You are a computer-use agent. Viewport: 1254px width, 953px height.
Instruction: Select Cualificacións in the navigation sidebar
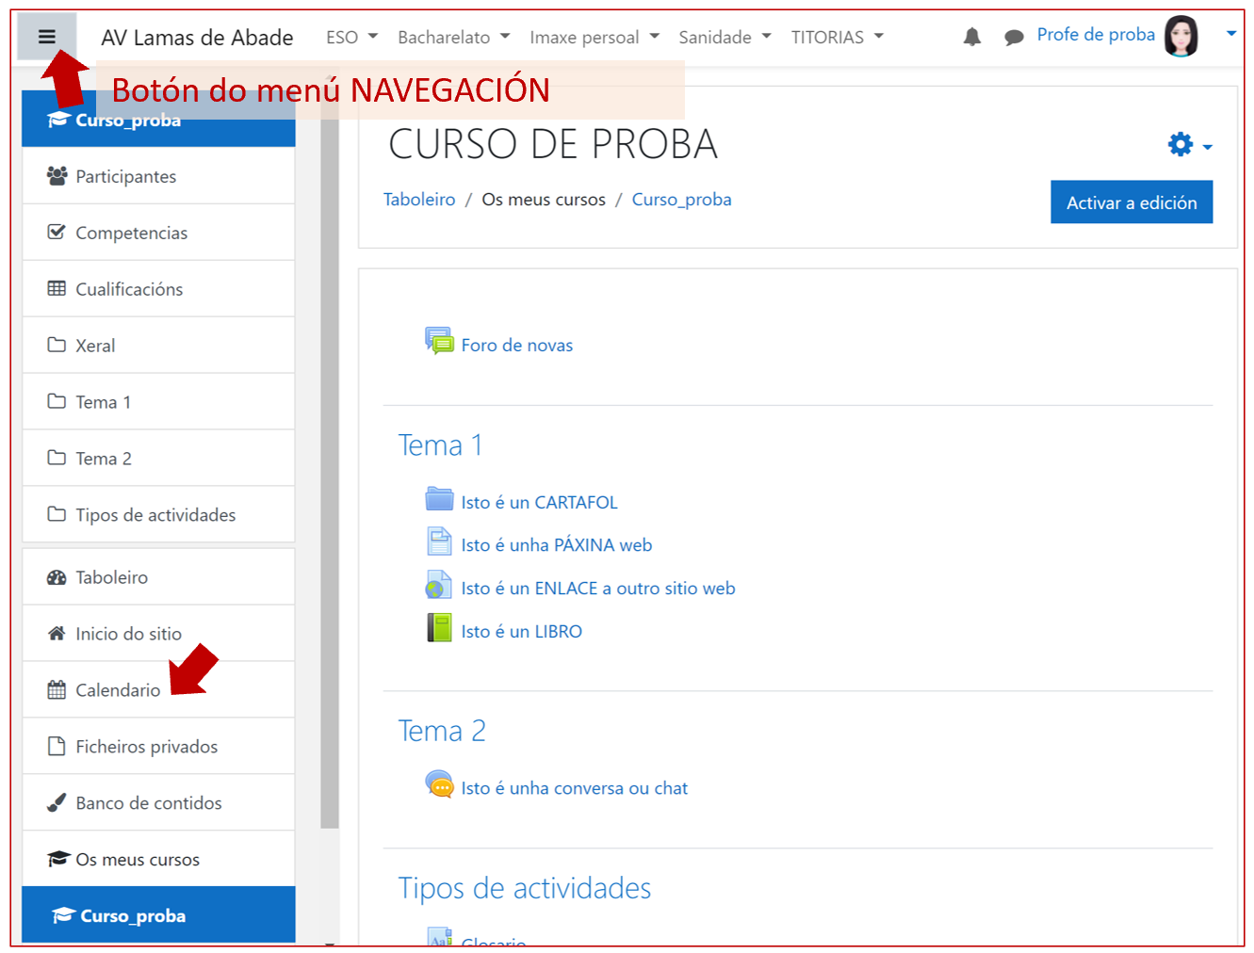[x=129, y=289]
